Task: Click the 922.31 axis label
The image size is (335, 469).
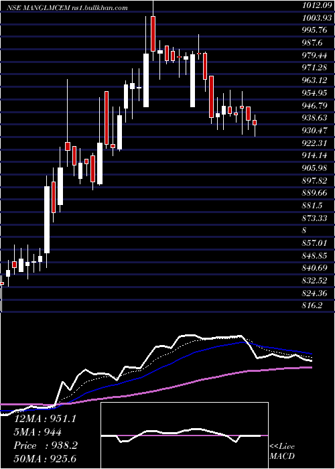Action: pyautogui.click(x=316, y=143)
